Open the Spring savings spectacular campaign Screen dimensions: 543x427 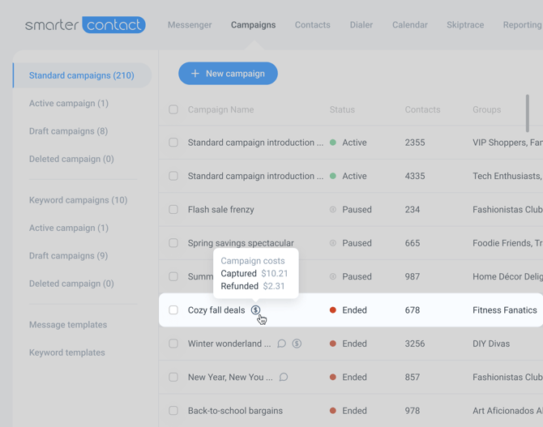(x=241, y=243)
